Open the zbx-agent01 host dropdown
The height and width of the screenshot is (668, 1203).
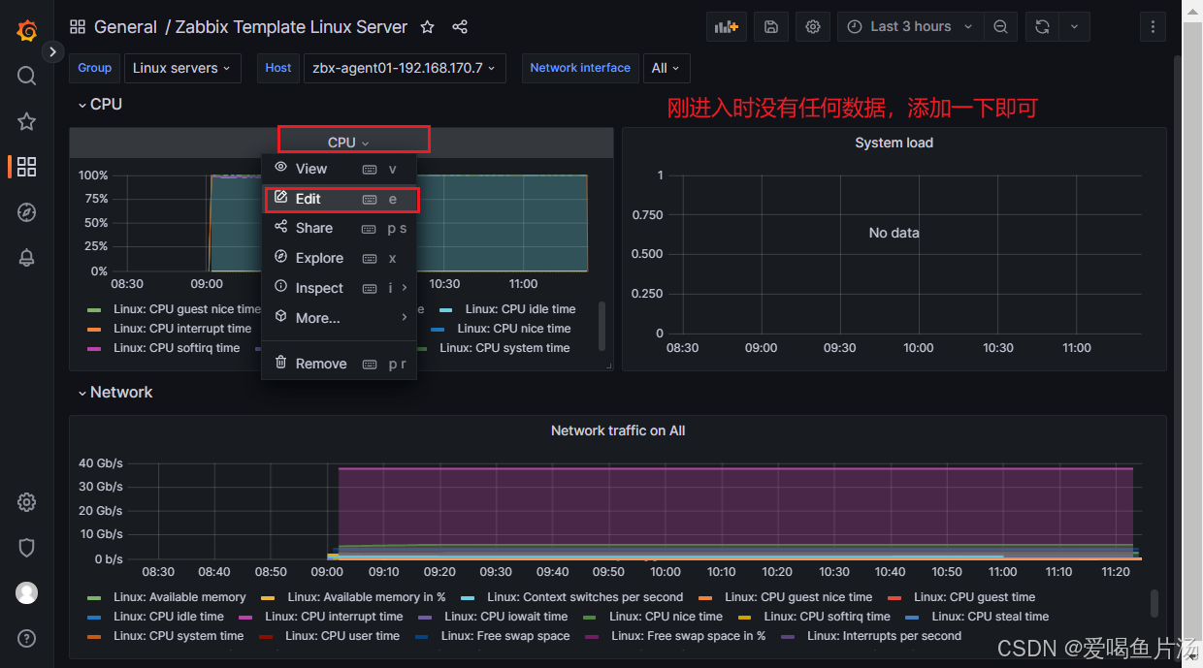click(x=405, y=68)
